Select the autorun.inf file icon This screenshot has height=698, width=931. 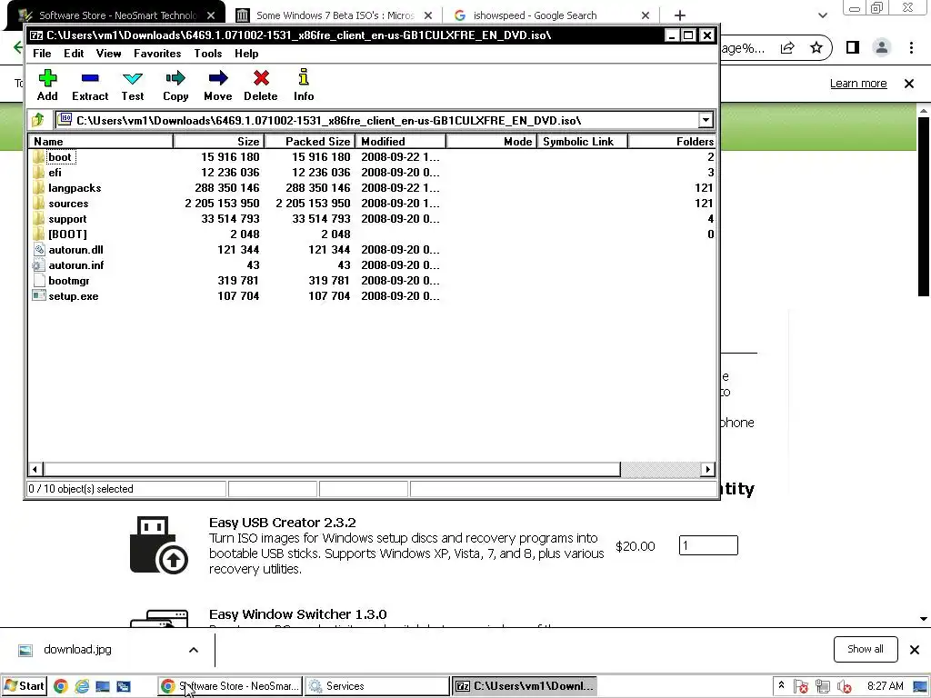[39, 265]
